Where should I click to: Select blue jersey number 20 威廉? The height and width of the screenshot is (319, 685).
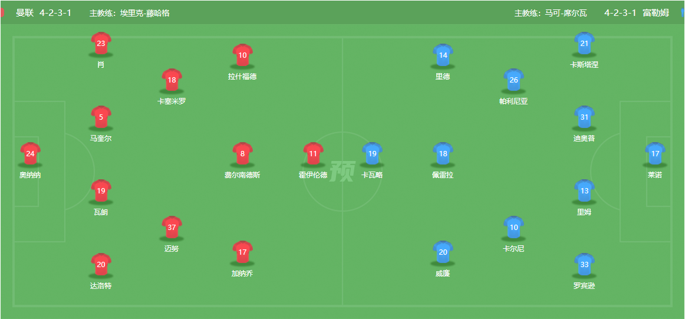click(443, 252)
